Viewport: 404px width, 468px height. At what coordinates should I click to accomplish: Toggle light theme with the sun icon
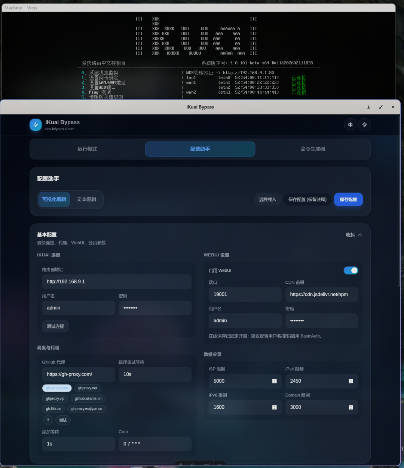coord(365,125)
